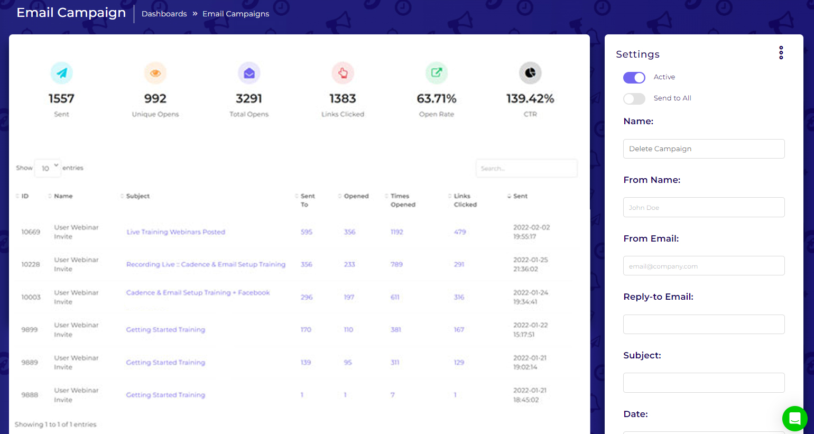Click the 63.71% open rate value
The height and width of the screenshot is (434, 814).
(437, 99)
